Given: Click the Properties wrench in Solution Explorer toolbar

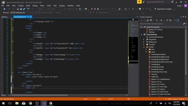Looking at the screenshot, I should tap(174, 20).
